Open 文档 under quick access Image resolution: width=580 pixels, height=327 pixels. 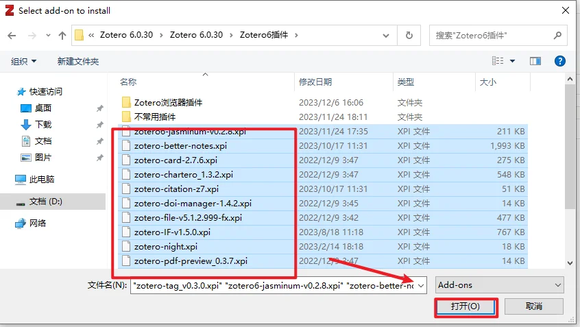click(x=43, y=141)
